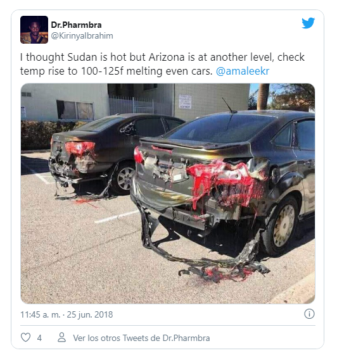Open Ver los otros Tweets de Dr.Pharmbra
337x353 pixels.
tap(141, 338)
